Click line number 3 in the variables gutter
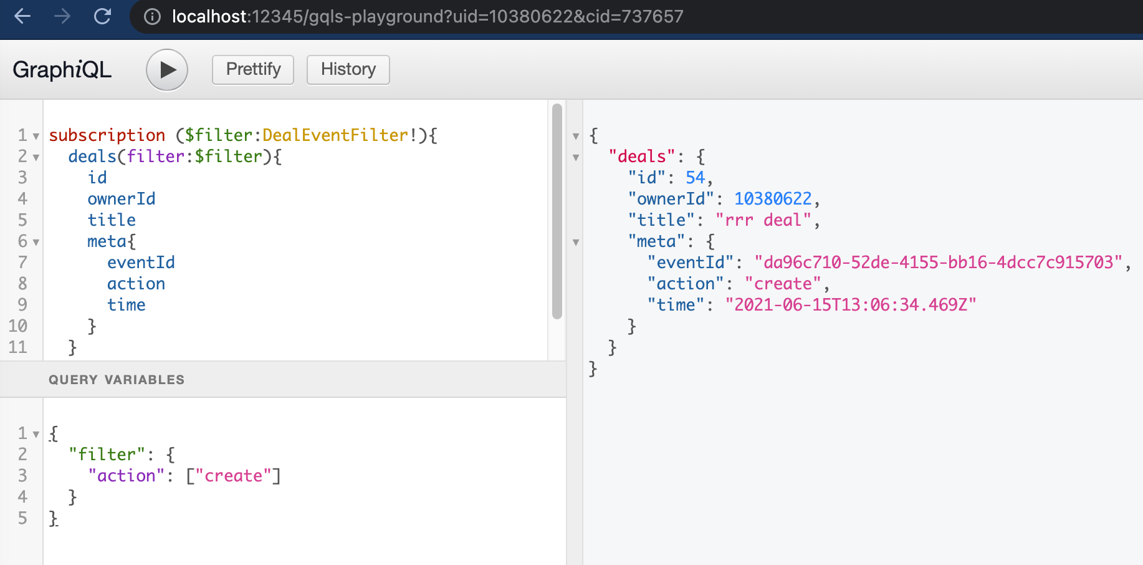The image size is (1143, 565). pos(22,476)
